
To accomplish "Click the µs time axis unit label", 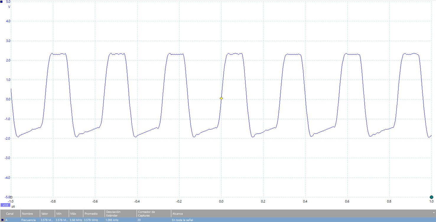I will point(13,205).
